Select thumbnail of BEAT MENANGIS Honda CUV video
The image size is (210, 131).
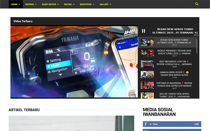(147, 64)
